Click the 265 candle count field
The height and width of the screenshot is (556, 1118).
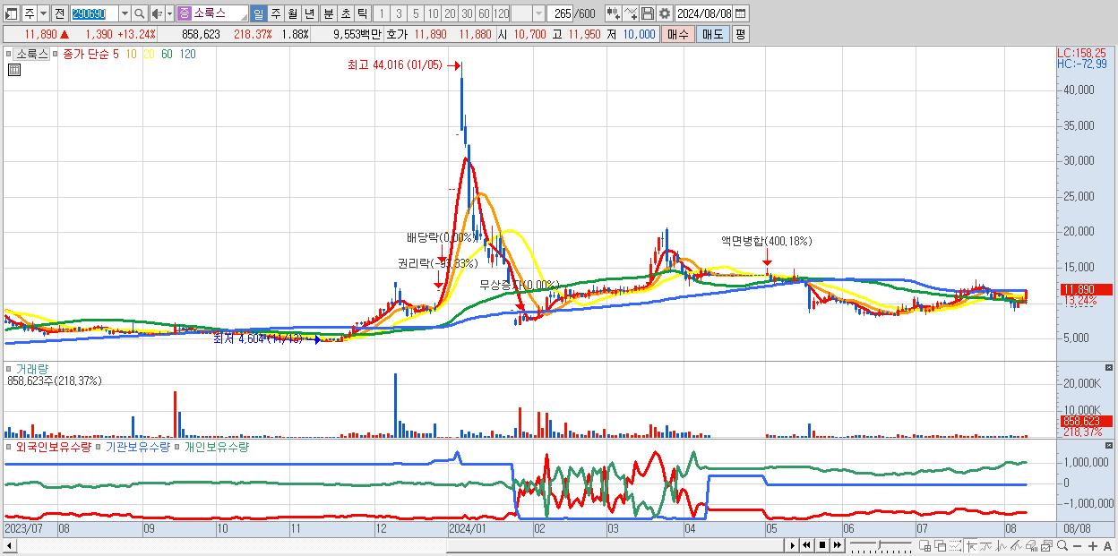click(561, 13)
